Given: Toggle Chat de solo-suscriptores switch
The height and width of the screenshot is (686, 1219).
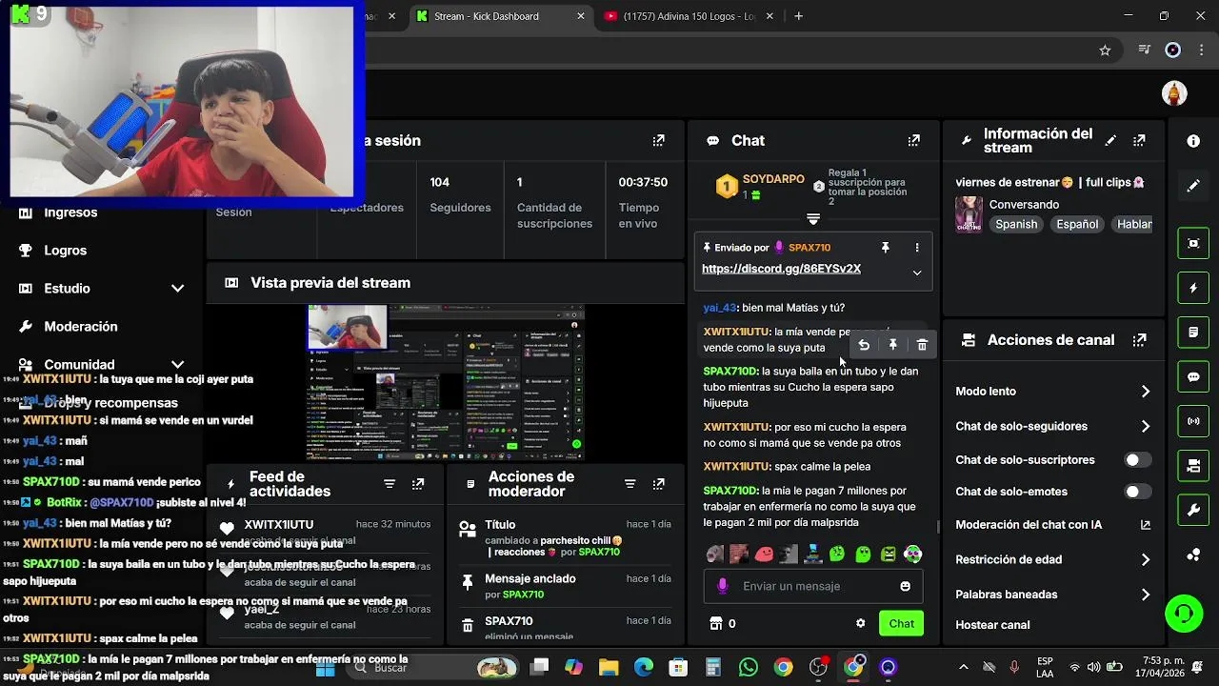Looking at the screenshot, I should click(1137, 460).
